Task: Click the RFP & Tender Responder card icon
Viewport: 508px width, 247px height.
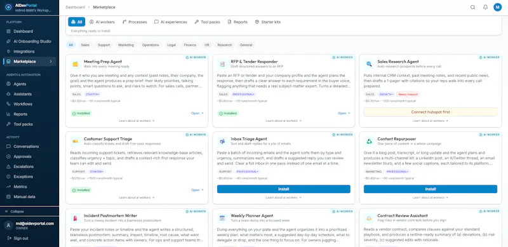Action: pyautogui.click(x=222, y=64)
